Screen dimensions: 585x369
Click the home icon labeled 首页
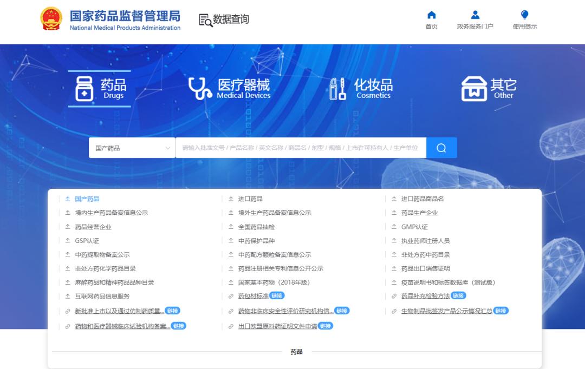pyautogui.click(x=431, y=15)
